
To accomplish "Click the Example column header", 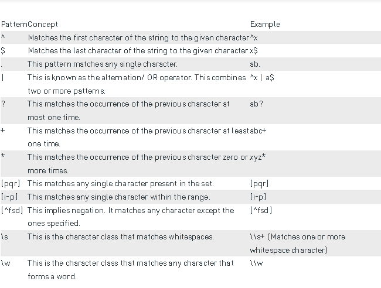I will [265, 24].
